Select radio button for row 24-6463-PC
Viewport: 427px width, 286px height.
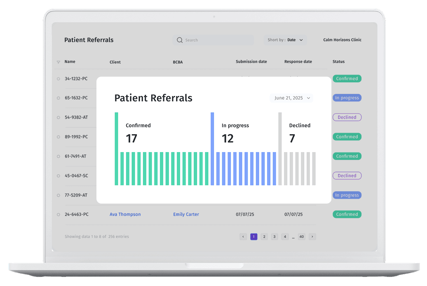pos(59,215)
